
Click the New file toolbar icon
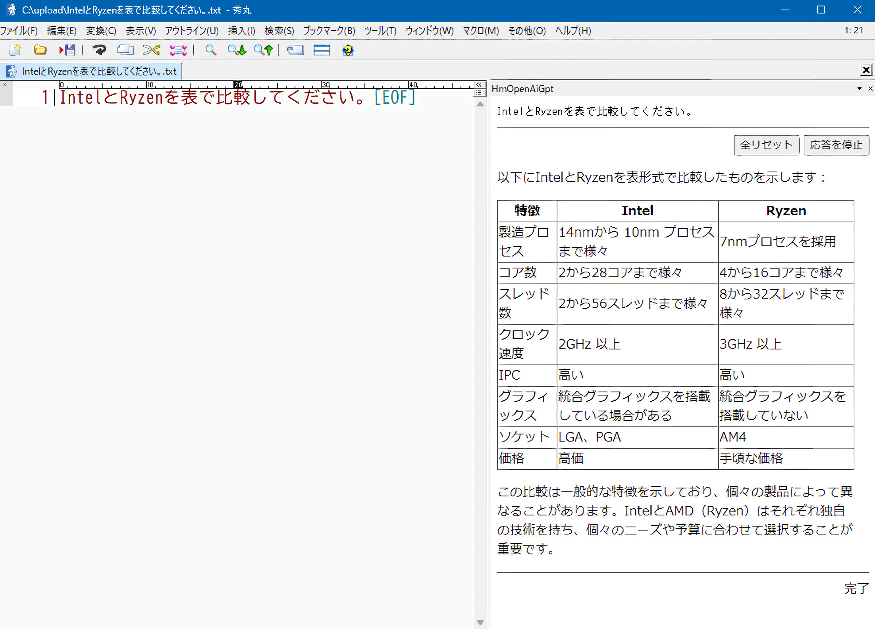tap(15, 50)
